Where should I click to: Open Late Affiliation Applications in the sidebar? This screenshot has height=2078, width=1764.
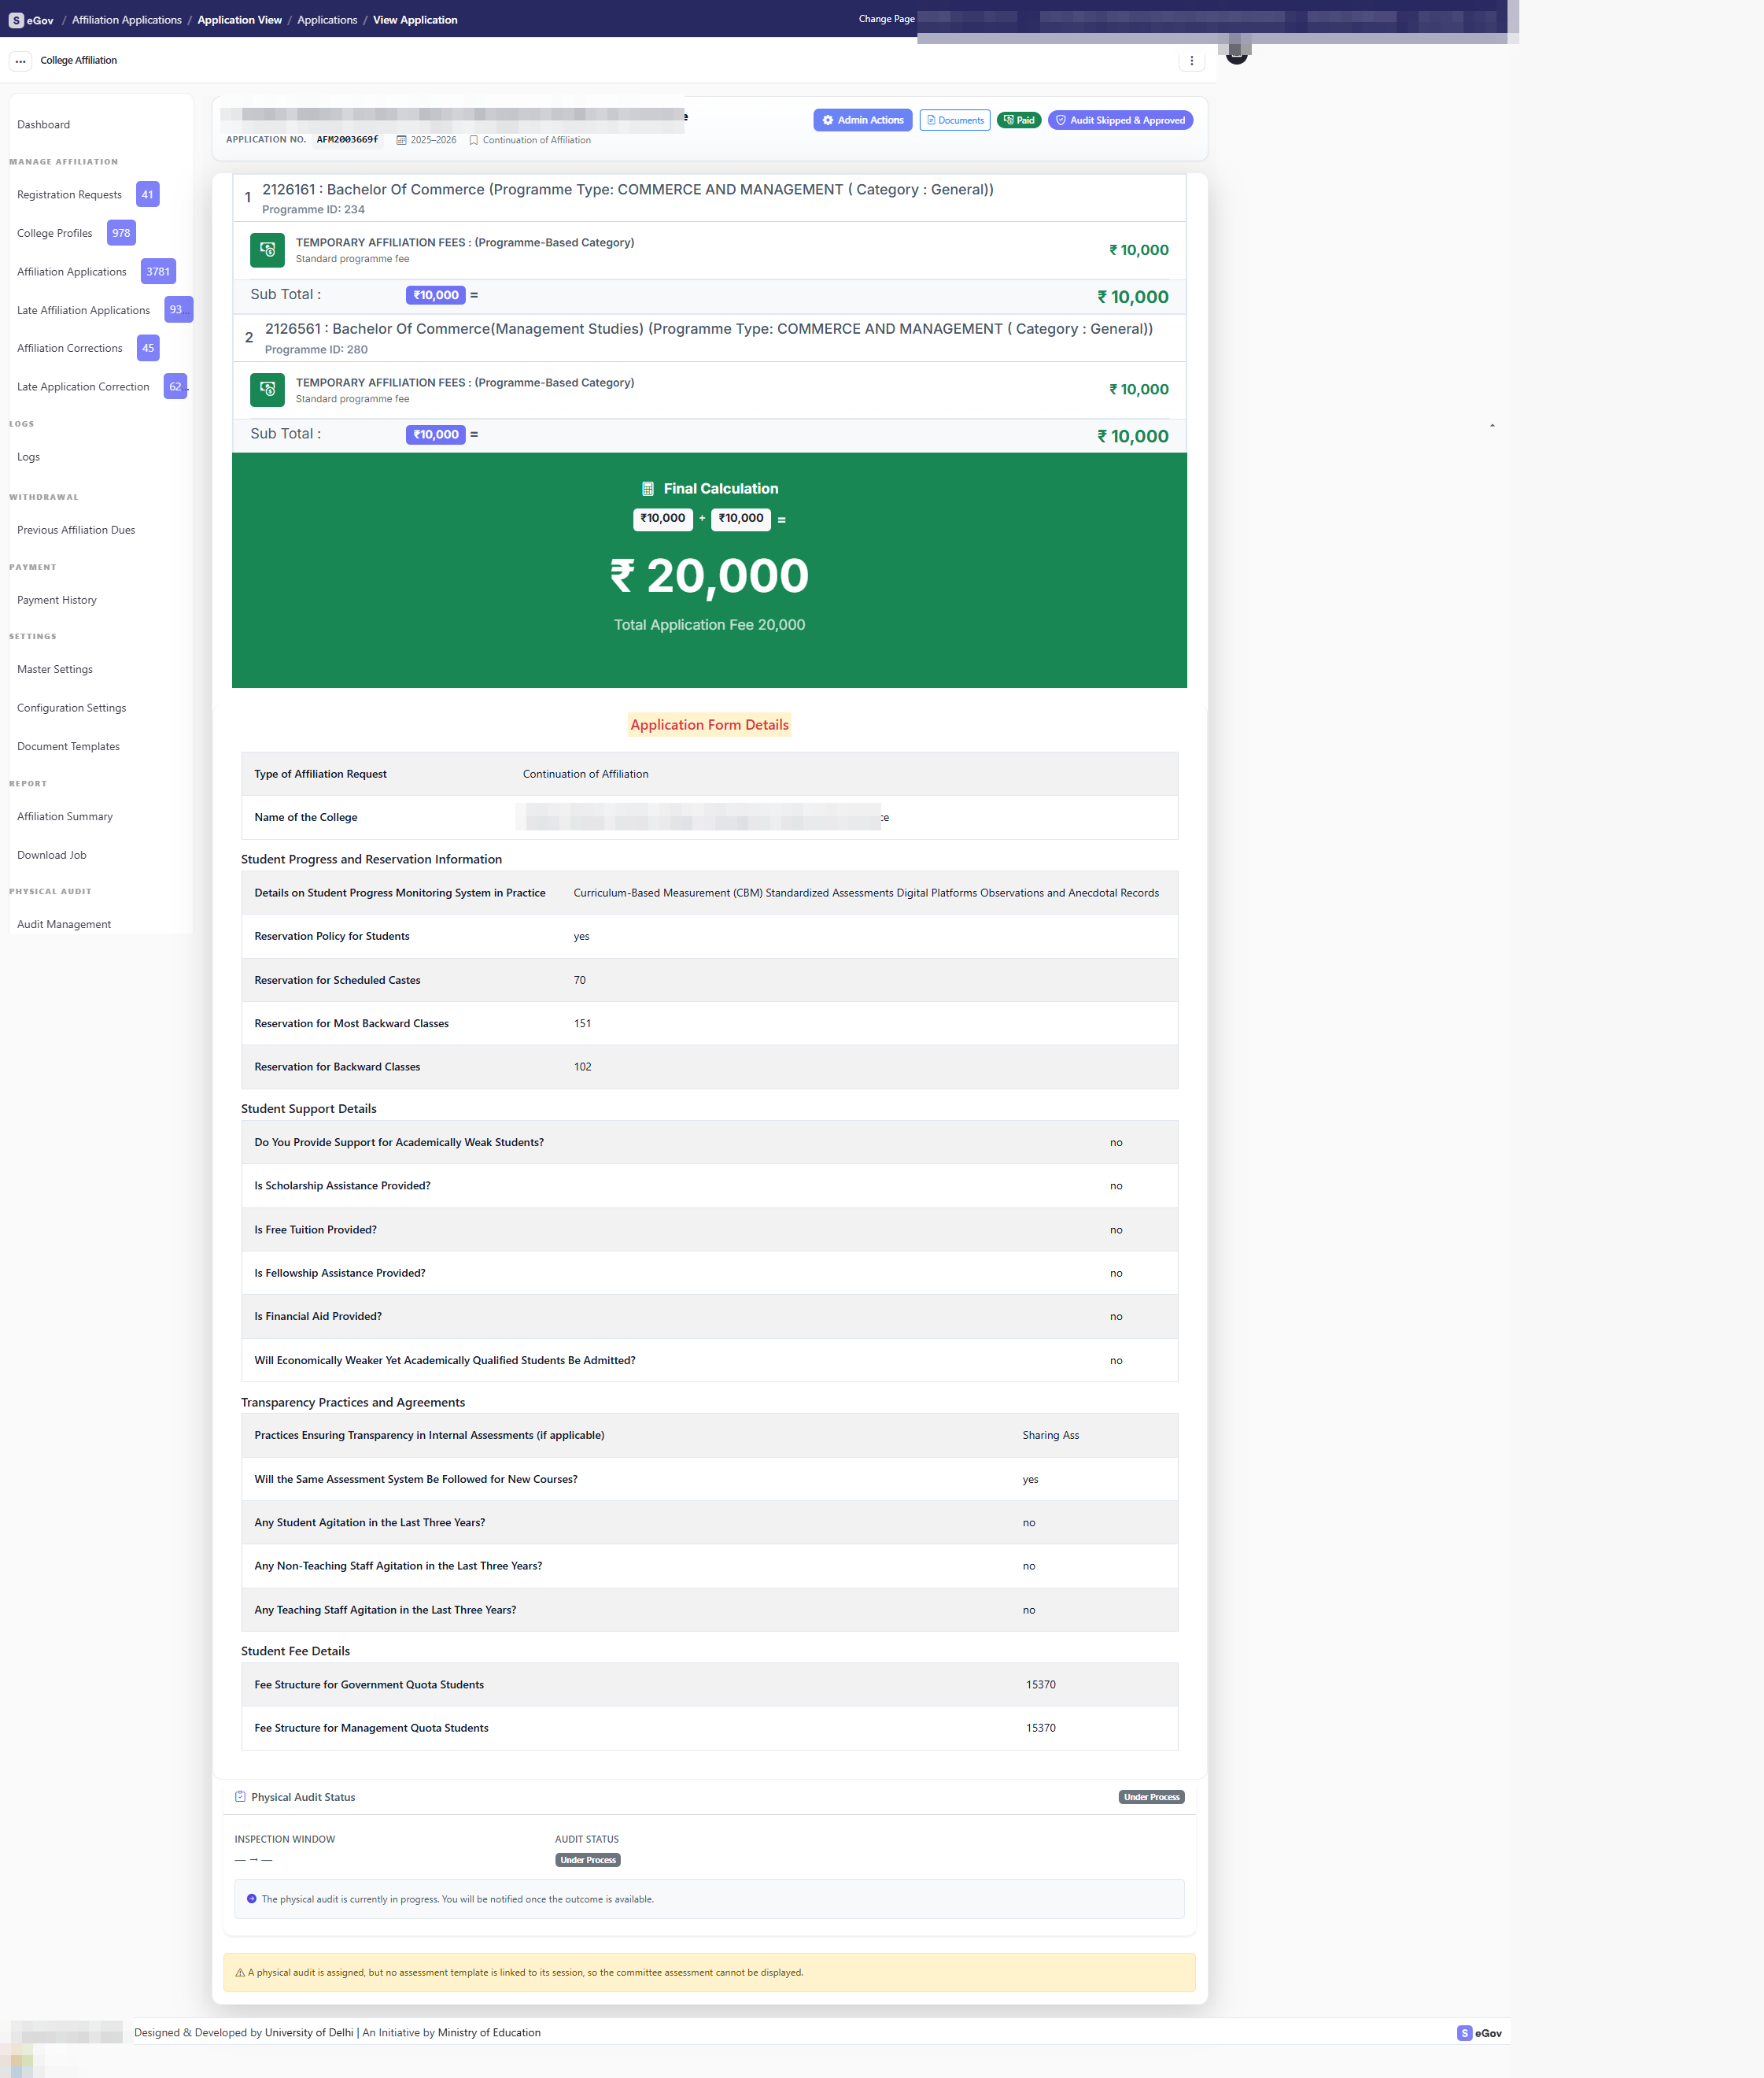83,310
